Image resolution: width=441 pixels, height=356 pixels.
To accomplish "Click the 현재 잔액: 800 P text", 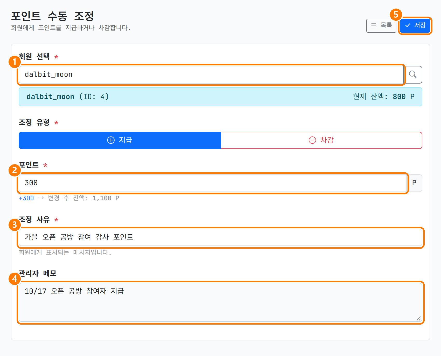I will (384, 97).
